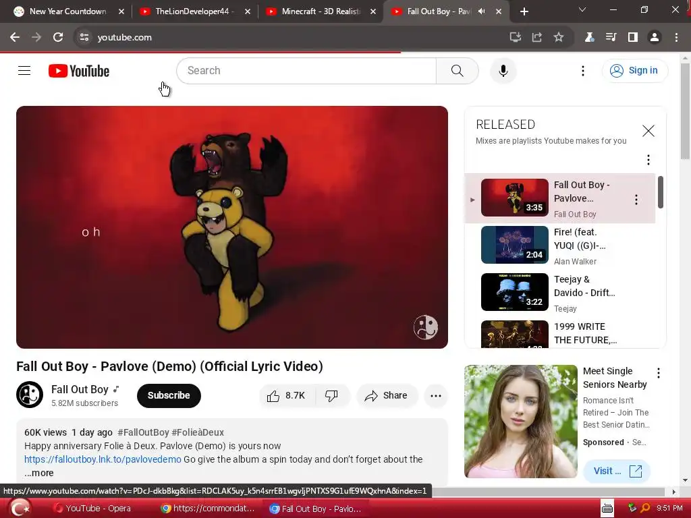Viewport: 691px width, 518px height.
Task: Click the 9:51 PM system clock
Action: click(x=669, y=509)
